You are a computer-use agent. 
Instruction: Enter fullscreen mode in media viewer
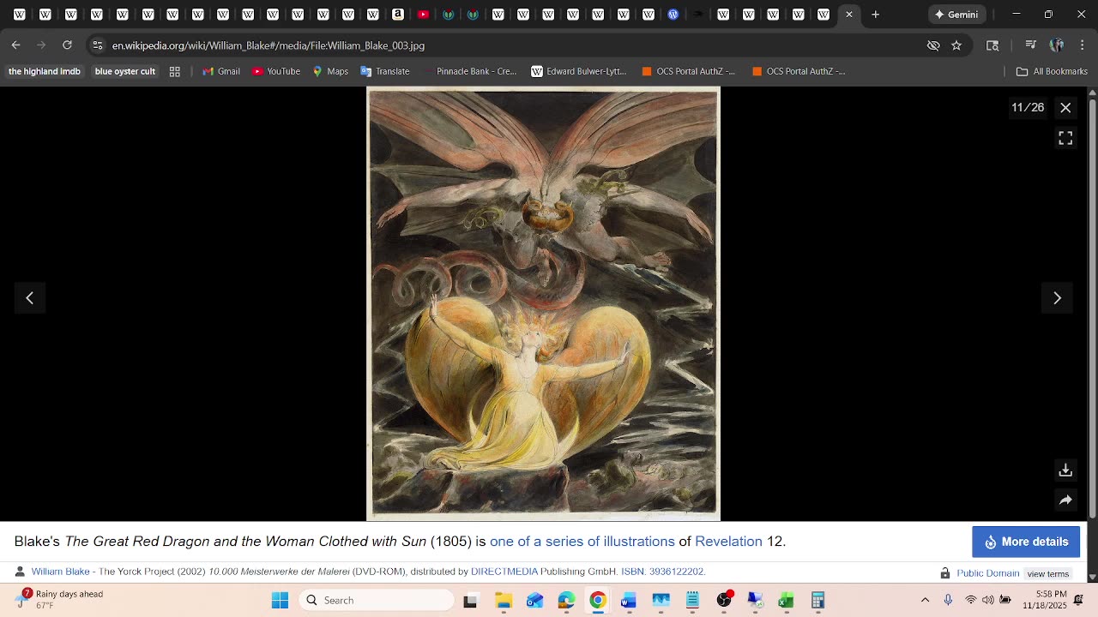tap(1065, 138)
